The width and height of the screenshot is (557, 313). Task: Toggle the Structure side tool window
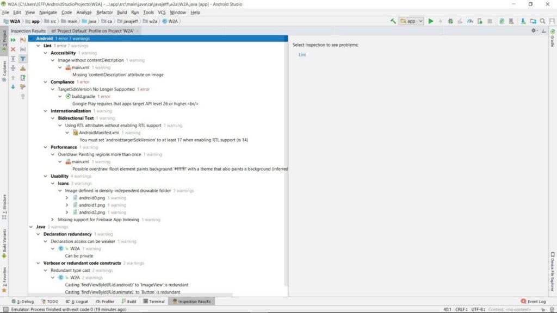(4, 206)
